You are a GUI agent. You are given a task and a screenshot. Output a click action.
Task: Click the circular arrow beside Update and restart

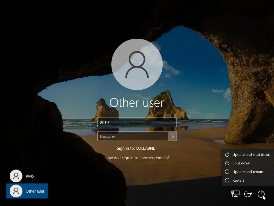[x=227, y=172]
